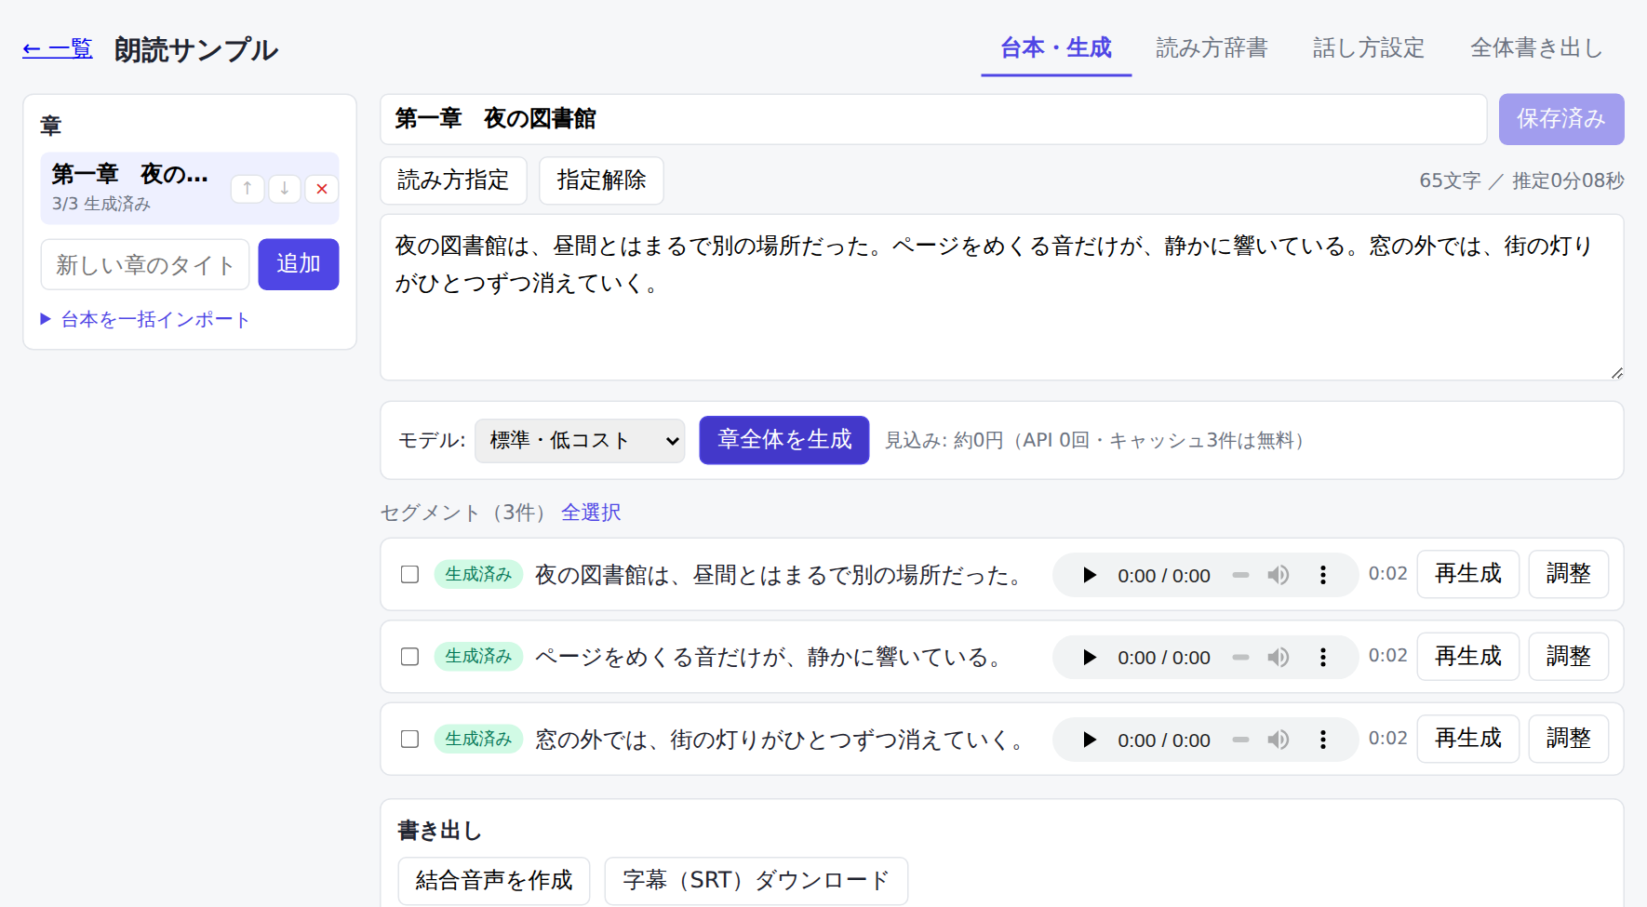Click the 読み方指定 button
The height and width of the screenshot is (907, 1647).
coord(453,180)
